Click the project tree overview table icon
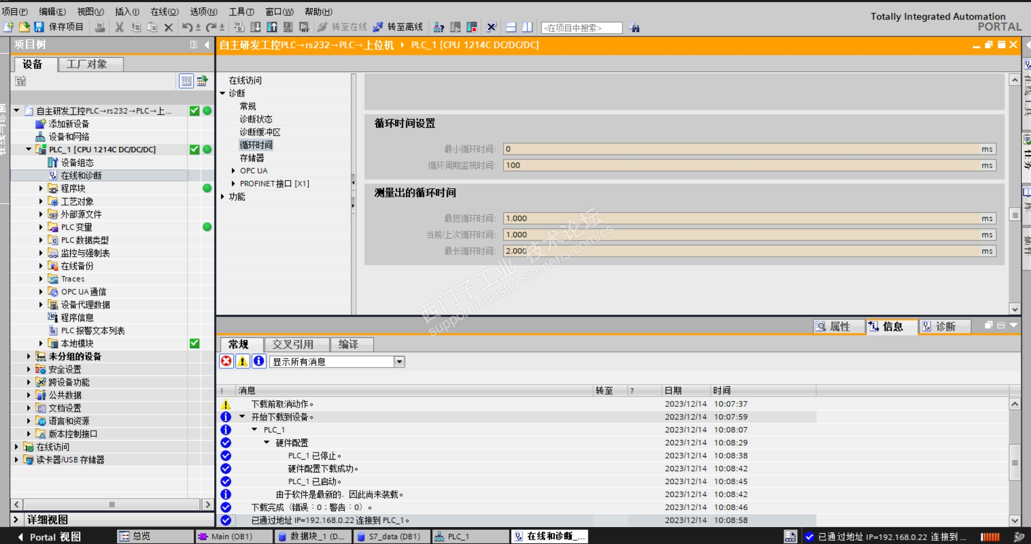The width and height of the screenshot is (1031, 544). (186, 81)
